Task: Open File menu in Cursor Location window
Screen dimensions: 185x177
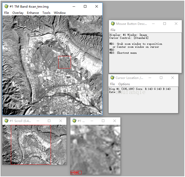Action: 112,84
